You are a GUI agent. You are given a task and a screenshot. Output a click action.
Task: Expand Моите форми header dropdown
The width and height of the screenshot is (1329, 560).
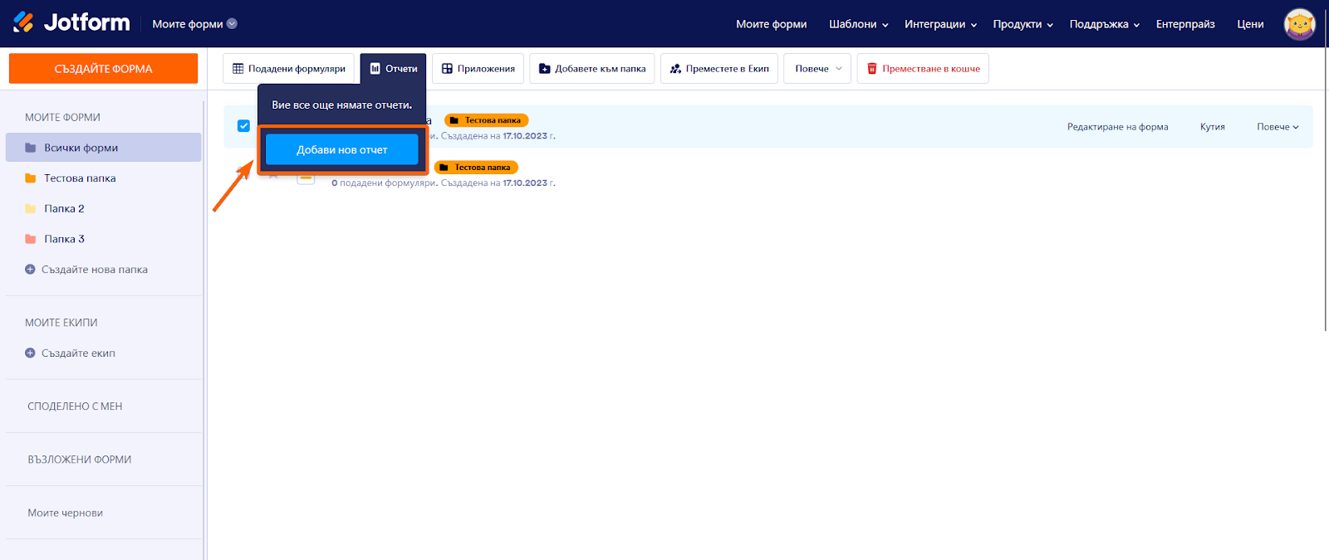[x=194, y=24]
